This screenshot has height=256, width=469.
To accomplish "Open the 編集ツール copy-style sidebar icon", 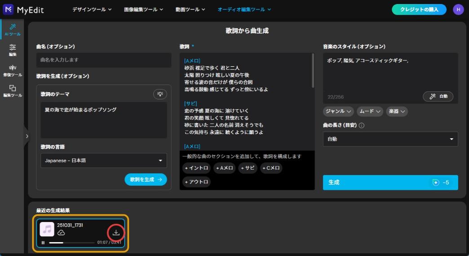I will (x=13, y=91).
